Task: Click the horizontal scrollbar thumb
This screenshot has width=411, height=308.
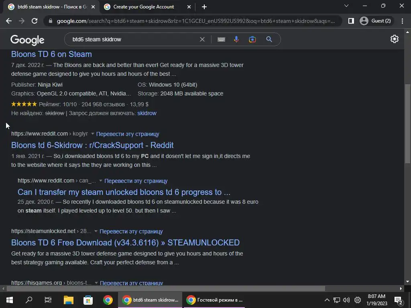Action: pos(166,289)
